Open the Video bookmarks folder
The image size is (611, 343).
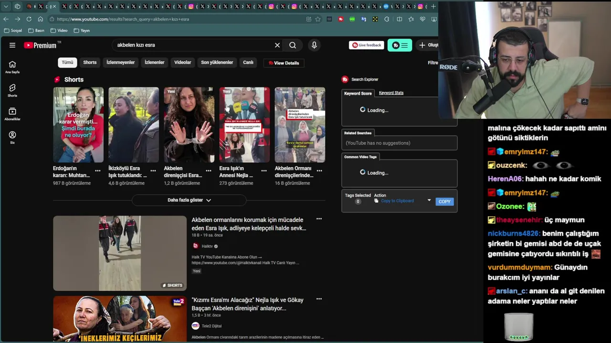click(59, 30)
